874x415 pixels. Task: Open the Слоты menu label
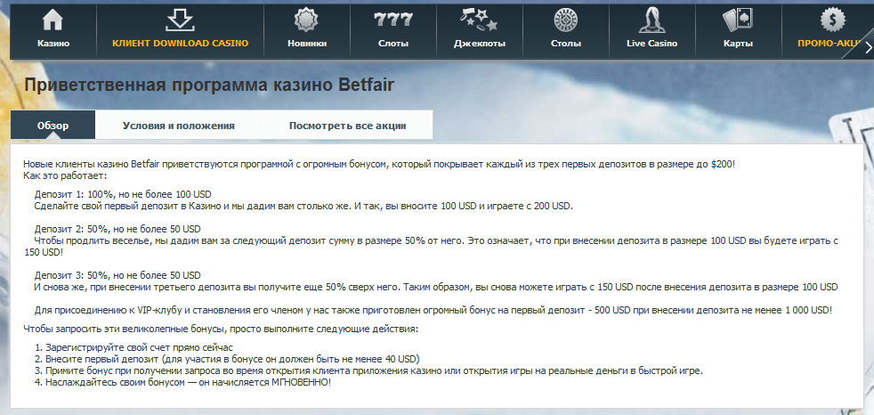coord(393,44)
